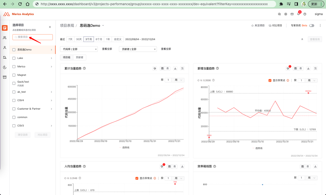Open the 项目表现 breadcrumb link
Image resolution: width=326 pixels, height=195 pixels.
tap(67, 26)
